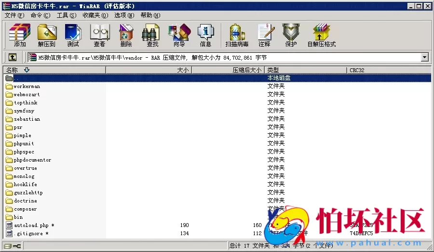Image resolution: width=434 pixels, height=252 pixels.
Task: Open the Help (帮助) menu
Action: pyautogui.click(x=150, y=15)
